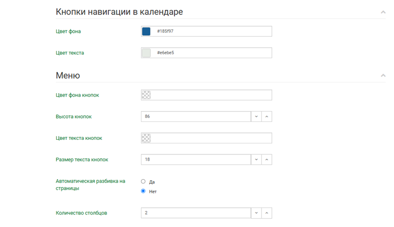Viewport: 394px width, 227px height.
Task: Click the Цвет текста hex input field
Action: tap(212, 53)
